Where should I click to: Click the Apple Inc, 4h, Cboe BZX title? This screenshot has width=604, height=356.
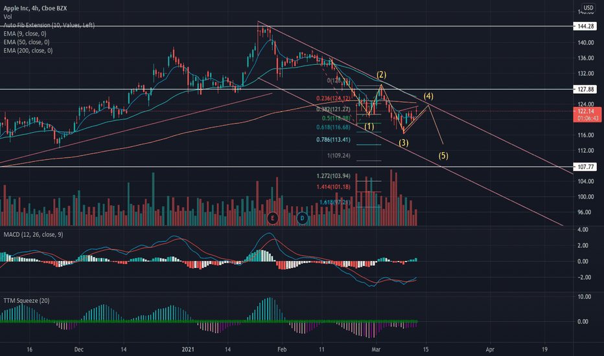35,8
